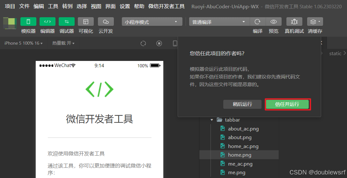Select the tabbar folder icon

tap(219, 120)
